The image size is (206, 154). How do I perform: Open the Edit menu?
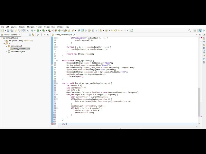pyautogui.click(x=7, y=27)
